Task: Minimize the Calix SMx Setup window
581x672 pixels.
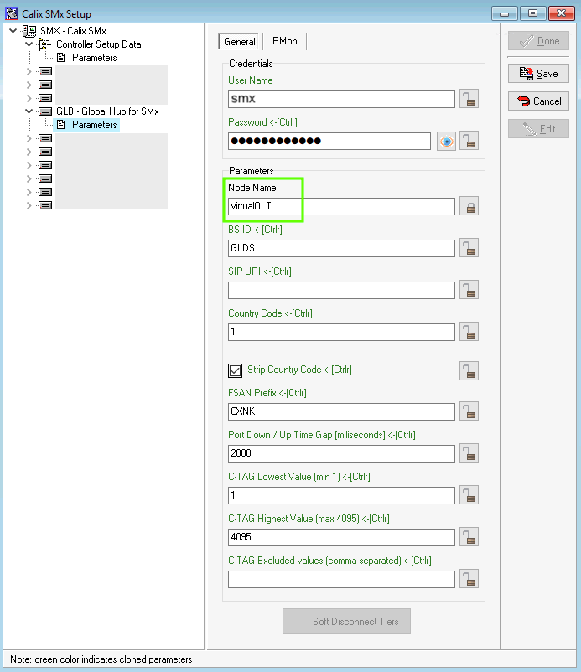Action: pos(504,13)
